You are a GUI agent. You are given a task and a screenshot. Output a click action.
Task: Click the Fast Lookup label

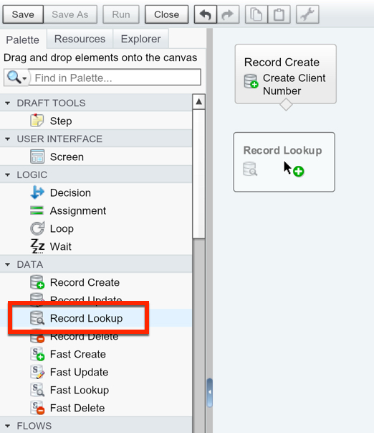pyautogui.click(x=80, y=390)
